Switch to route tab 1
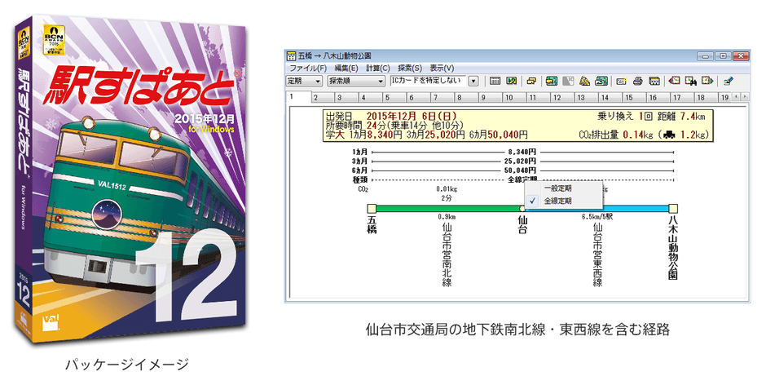Image resolution: width=766 pixels, height=385 pixels. coord(298,97)
